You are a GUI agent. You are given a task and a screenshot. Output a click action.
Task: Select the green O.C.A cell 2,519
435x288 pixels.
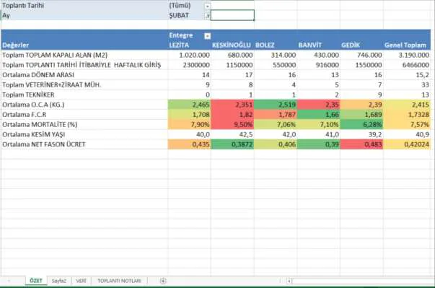tap(276, 105)
